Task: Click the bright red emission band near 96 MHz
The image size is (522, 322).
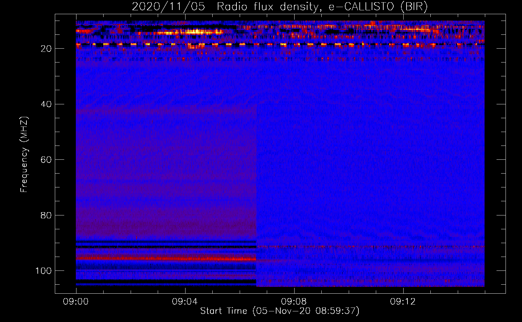Action: click(x=166, y=258)
